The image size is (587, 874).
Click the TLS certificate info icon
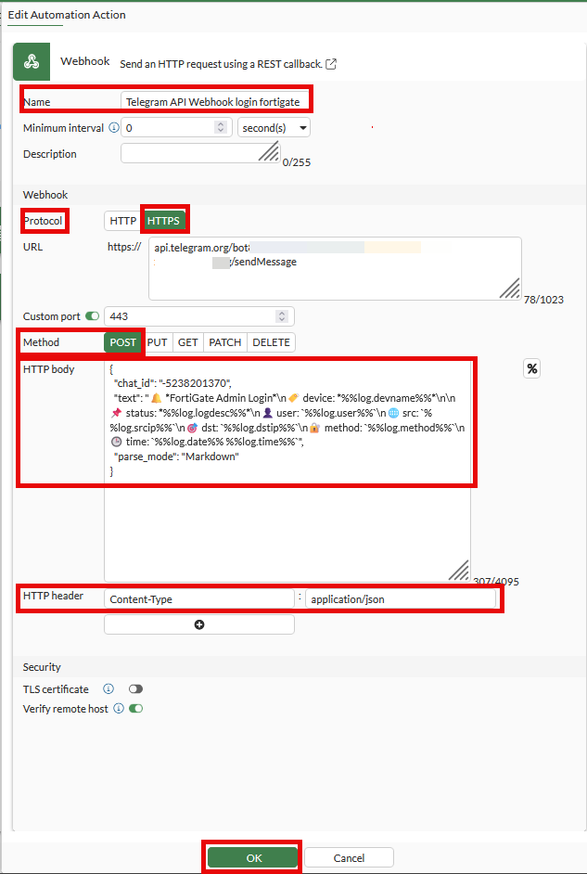(108, 689)
